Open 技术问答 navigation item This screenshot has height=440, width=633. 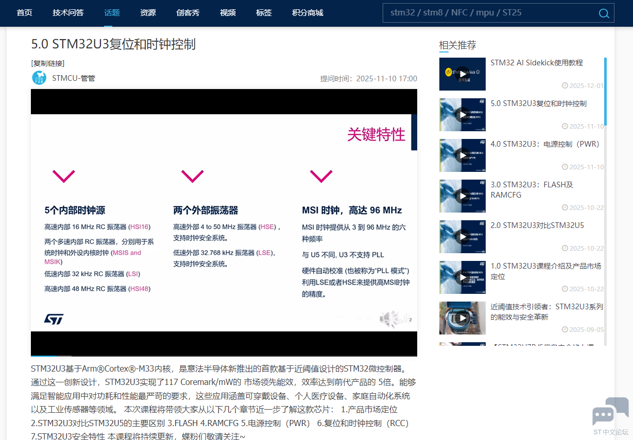(x=68, y=13)
